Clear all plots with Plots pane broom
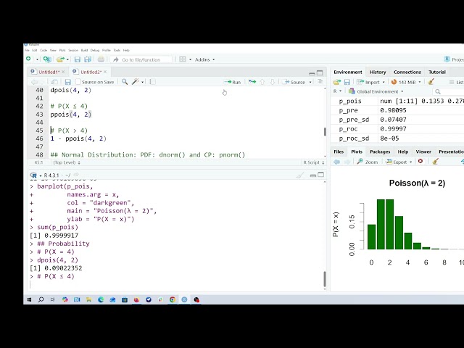 435,162
